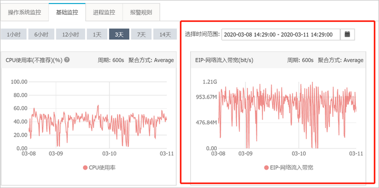This screenshot has height=188, width=379.
Task: Go to the 报警规则 tab
Action: click(141, 12)
